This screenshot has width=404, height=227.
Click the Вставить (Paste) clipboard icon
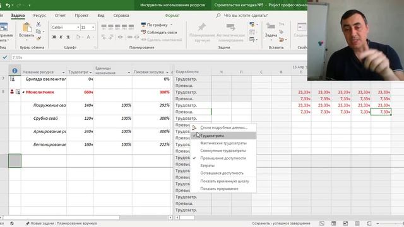pos(27,27)
